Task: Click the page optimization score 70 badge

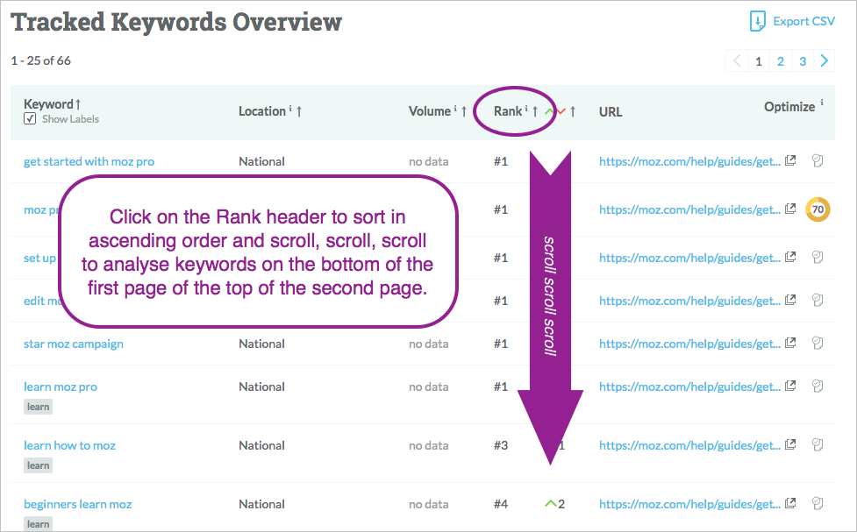Action: tap(818, 209)
